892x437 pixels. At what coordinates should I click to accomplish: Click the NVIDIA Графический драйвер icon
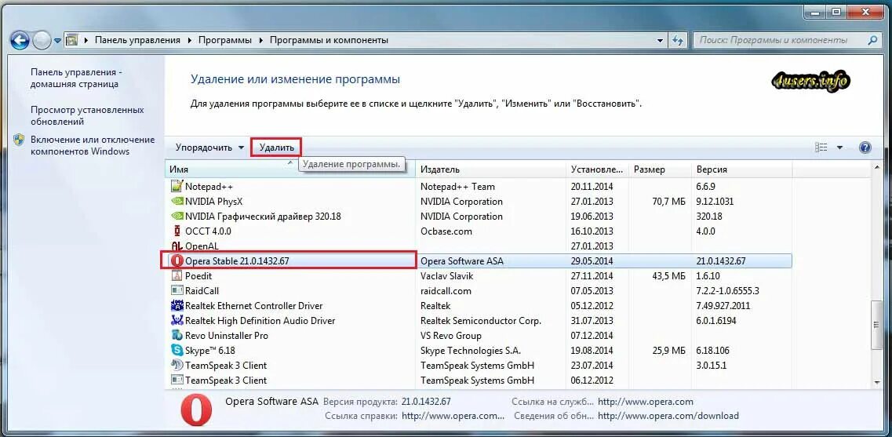[x=177, y=217]
